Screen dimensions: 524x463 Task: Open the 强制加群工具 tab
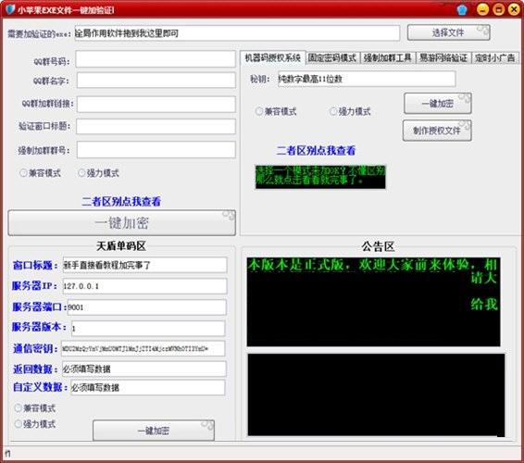pos(387,57)
